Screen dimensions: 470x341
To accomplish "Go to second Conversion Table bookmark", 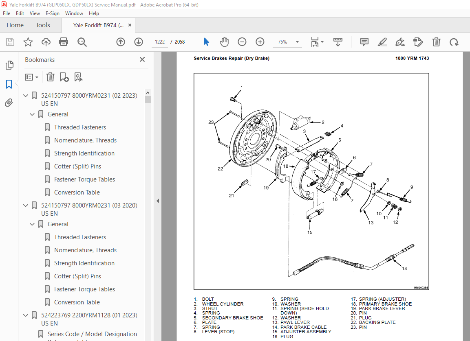I will tap(77, 302).
